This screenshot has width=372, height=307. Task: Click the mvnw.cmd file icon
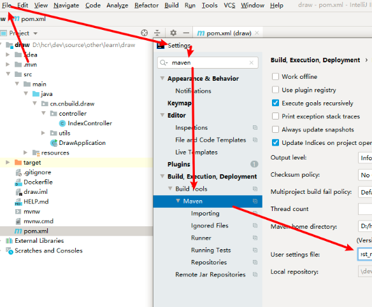tap(18, 221)
